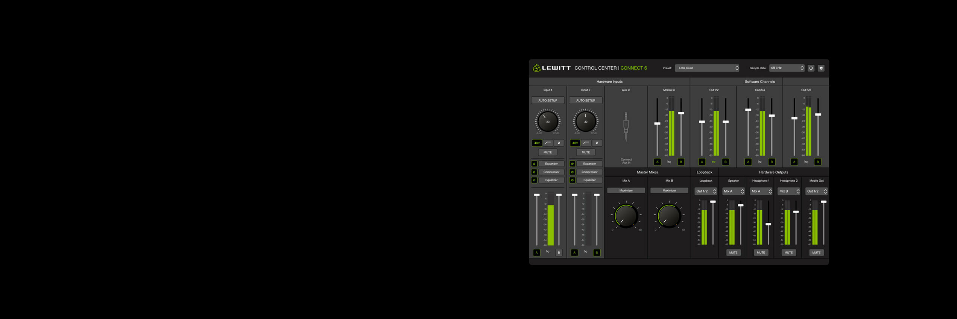Open the Loopback source dropdown
The image size is (957, 319).
point(705,191)
